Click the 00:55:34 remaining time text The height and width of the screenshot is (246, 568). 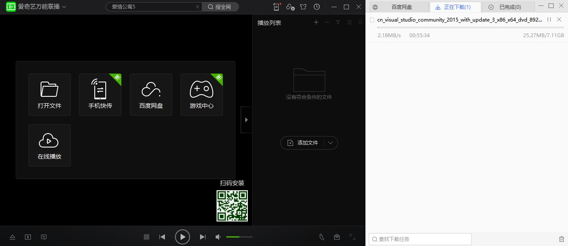420,36
